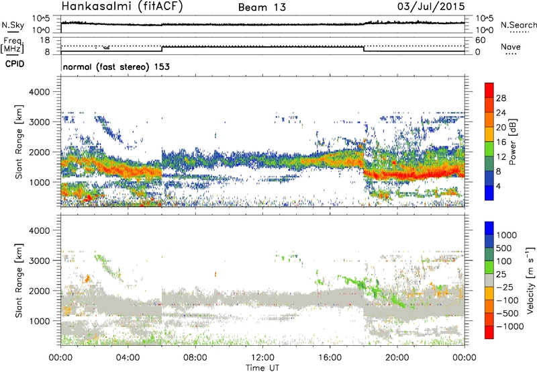Click the 60 tick on the Nave axis

click(480, 40)
